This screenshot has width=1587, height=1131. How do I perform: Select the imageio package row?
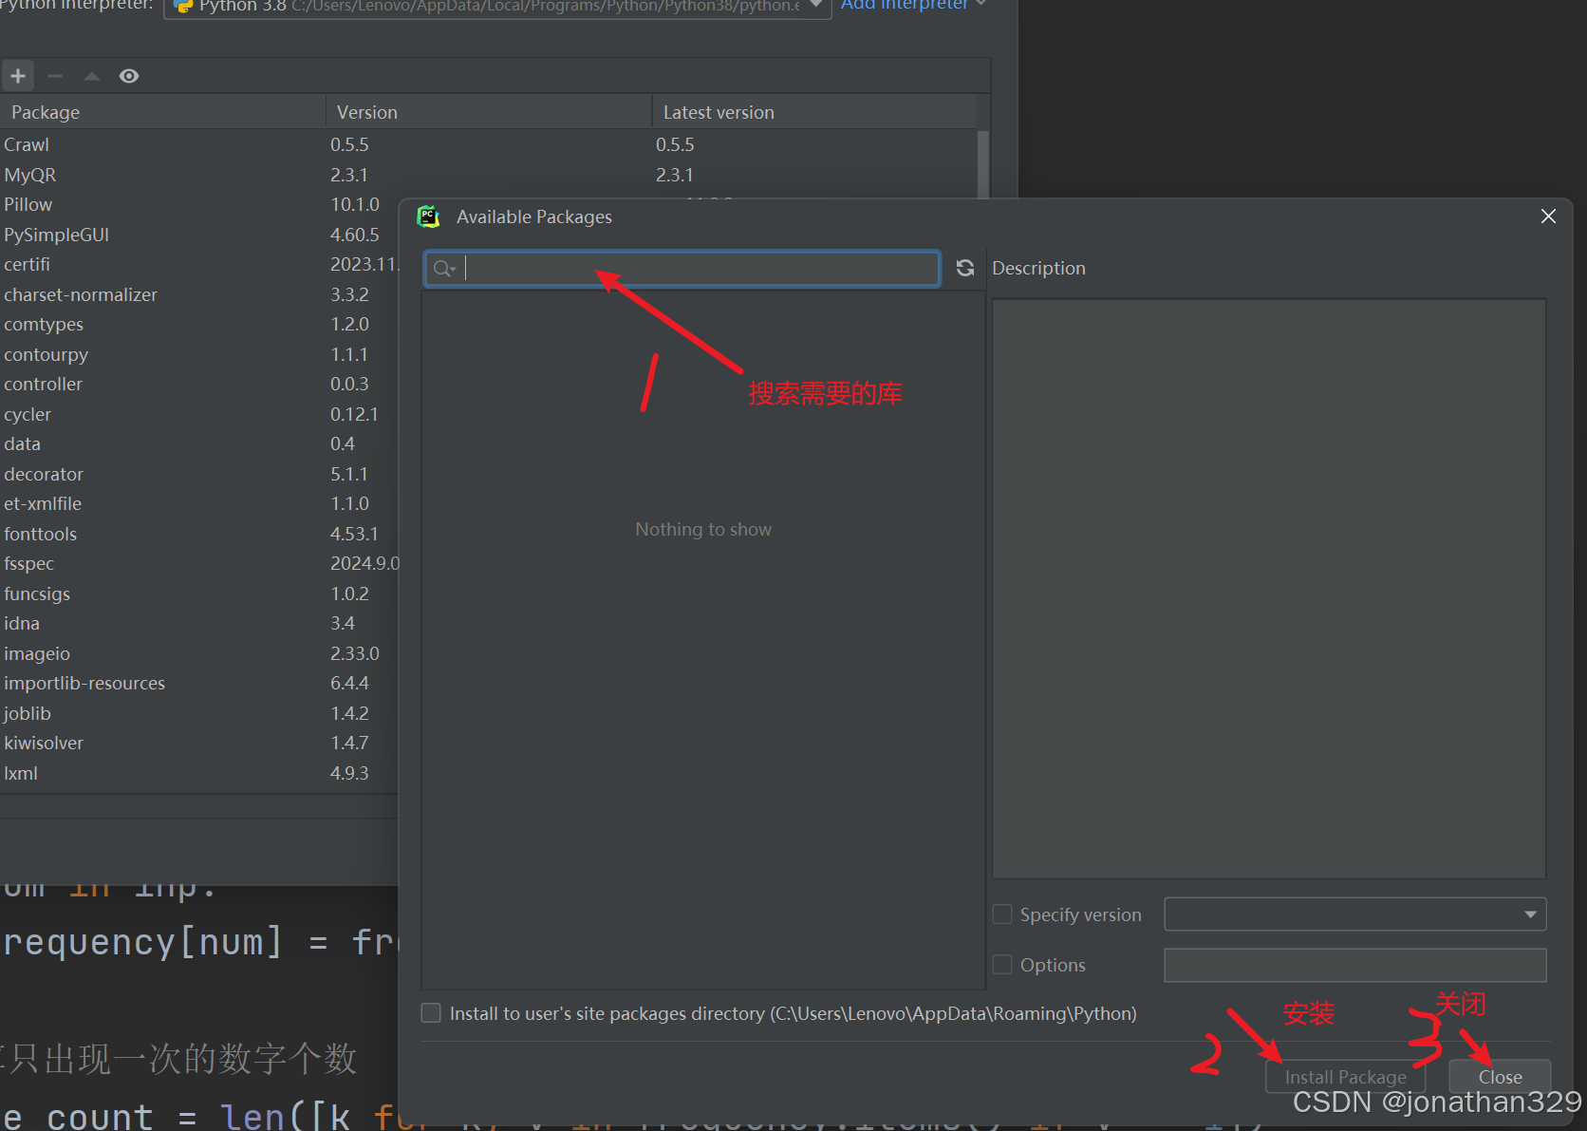(199, 653)
